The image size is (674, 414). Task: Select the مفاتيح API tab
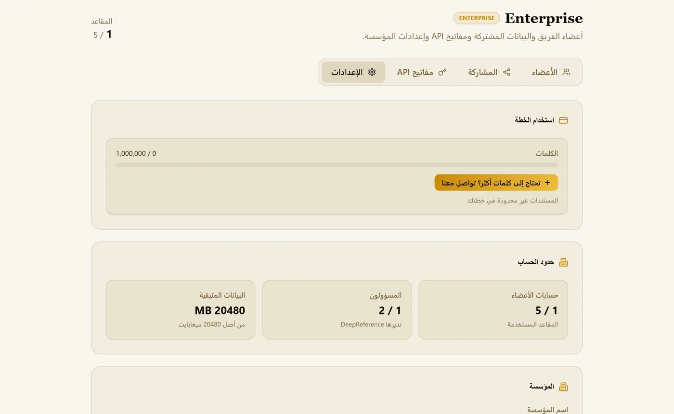click(x=422, y=72)
